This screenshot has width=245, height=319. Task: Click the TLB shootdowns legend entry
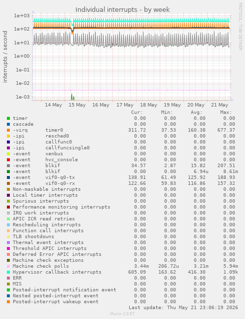point(34,236)
